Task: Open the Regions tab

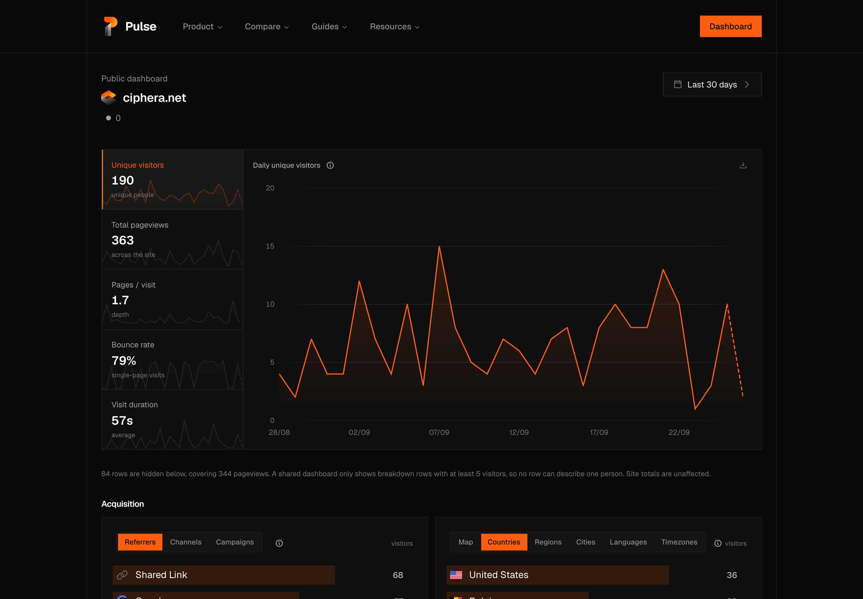Action: click(548, 542)
